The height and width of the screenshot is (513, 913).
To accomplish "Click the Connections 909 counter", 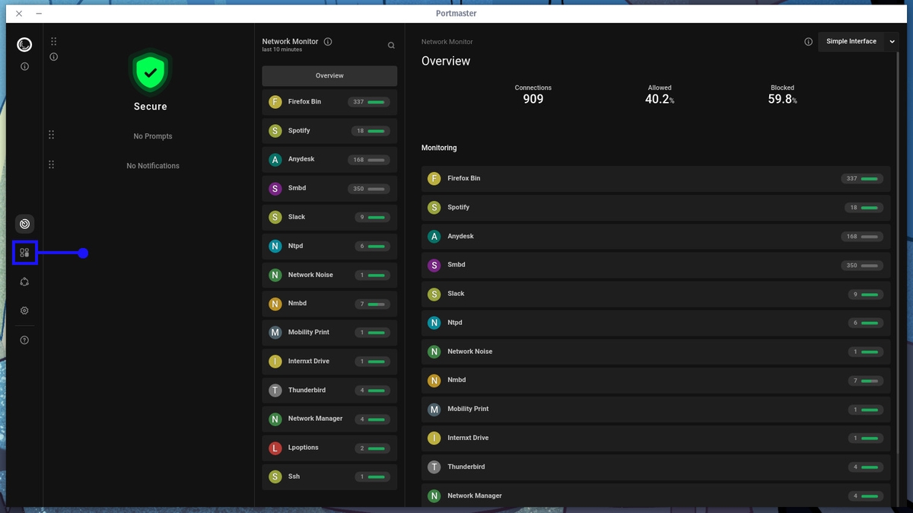I will [x=533, y=94].
